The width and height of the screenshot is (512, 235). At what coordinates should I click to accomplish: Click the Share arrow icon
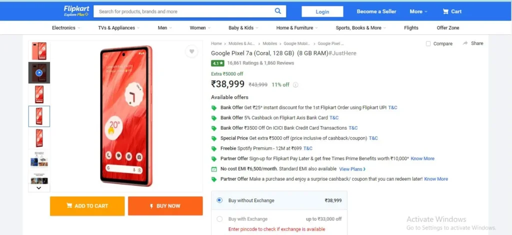[x=465, y=43]
